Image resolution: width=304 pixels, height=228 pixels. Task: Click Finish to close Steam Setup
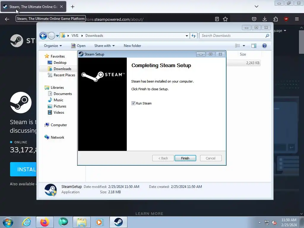(185, 158)
